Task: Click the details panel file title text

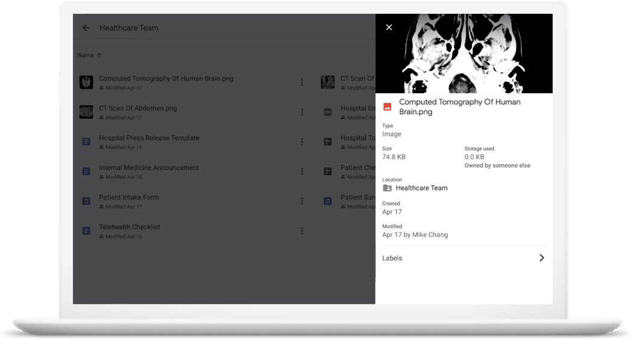Action: (x=459, y=107)
